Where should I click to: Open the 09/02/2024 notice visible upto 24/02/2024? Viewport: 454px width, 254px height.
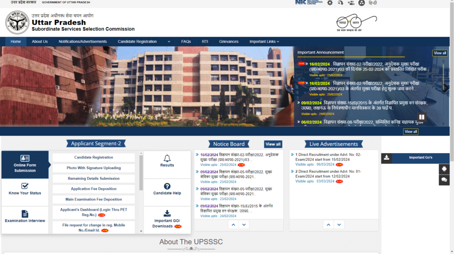(x=237, y=208)
